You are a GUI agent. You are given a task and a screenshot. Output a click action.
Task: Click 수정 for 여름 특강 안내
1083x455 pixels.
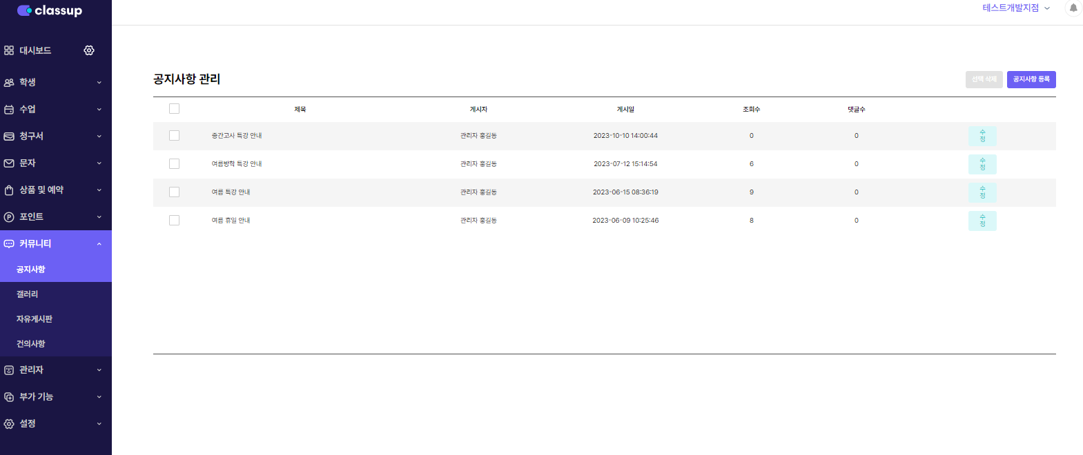982,192
